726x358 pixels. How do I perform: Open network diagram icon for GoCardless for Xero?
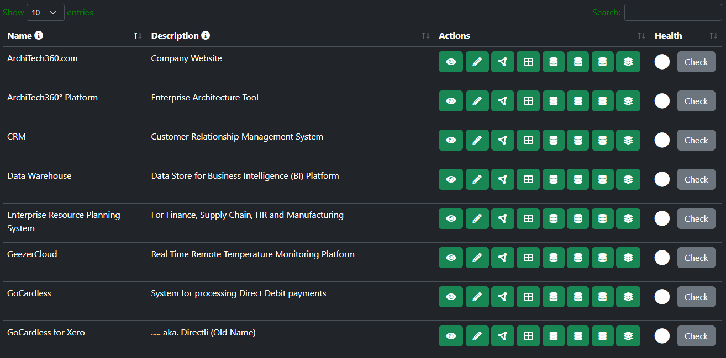tap(502, 336)
